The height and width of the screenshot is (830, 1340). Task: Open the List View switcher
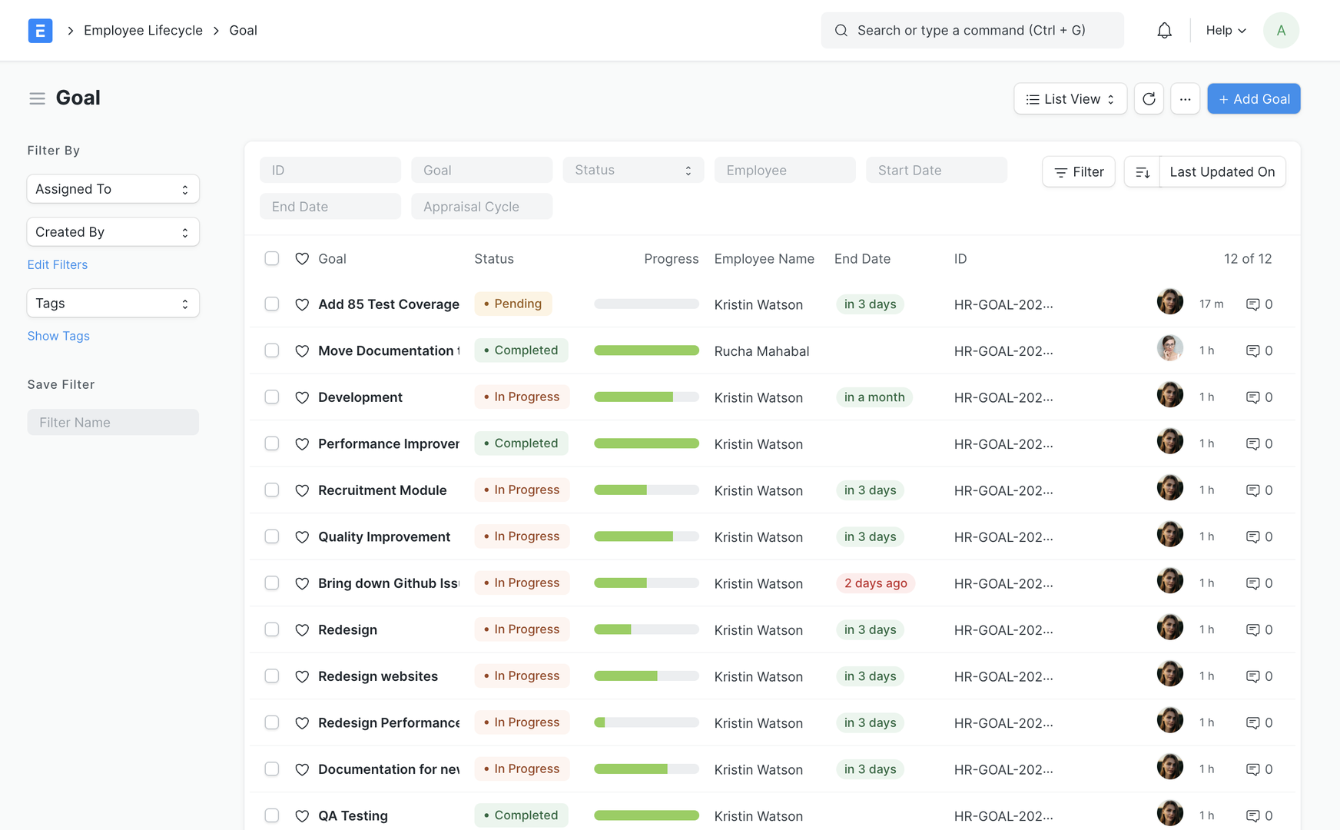(1070, 99)
